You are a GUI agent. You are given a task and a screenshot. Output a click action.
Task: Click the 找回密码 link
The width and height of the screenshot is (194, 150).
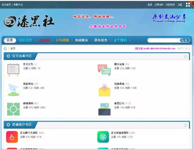tap(170, 5)
